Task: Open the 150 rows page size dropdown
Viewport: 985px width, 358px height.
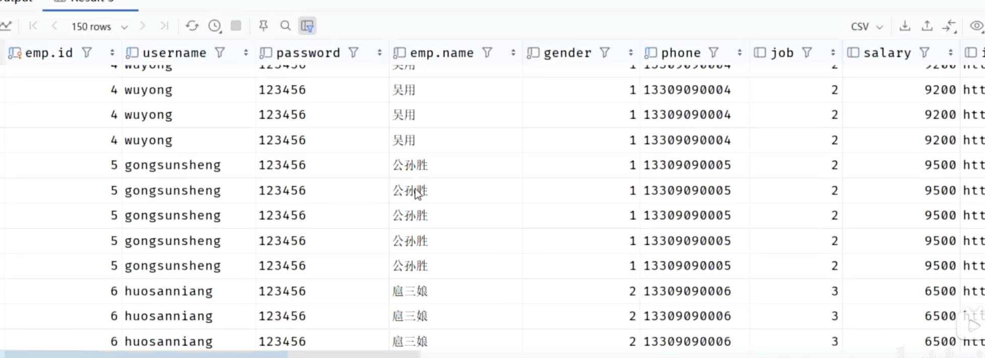Action: (99, 26)
